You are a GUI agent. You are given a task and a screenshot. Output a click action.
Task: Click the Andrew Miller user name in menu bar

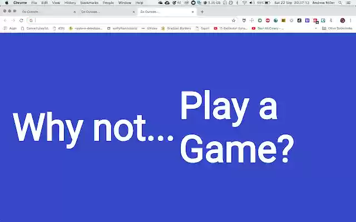[x=323, y=3]
